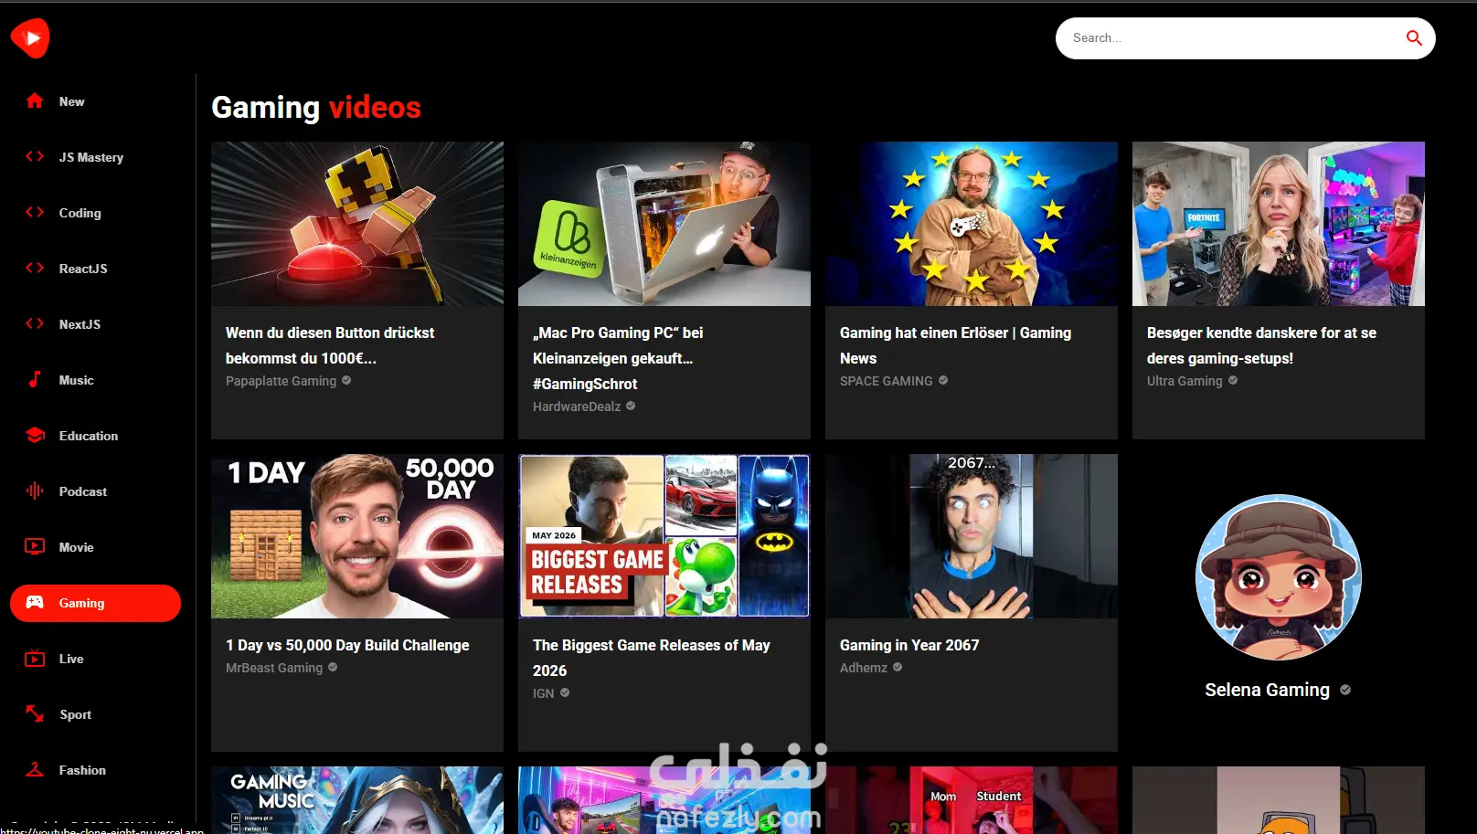This screenshot has width=1477, height=834.
Task: Play the Gaming hat einen Erlöser thumbnail
Action: [x=972, y=224]
